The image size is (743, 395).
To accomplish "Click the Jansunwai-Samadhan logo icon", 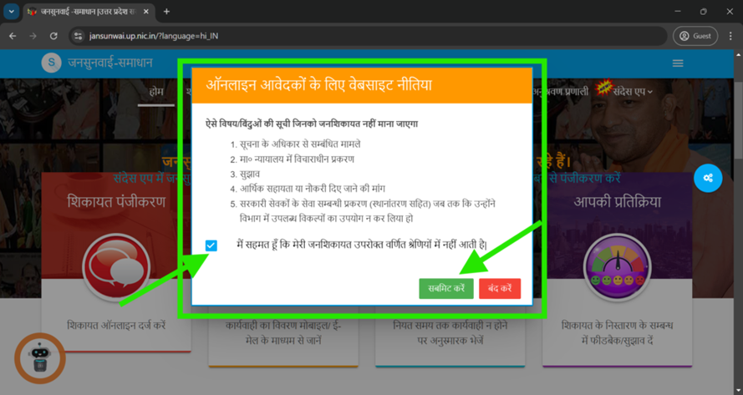I will click(x=52, y=63).
